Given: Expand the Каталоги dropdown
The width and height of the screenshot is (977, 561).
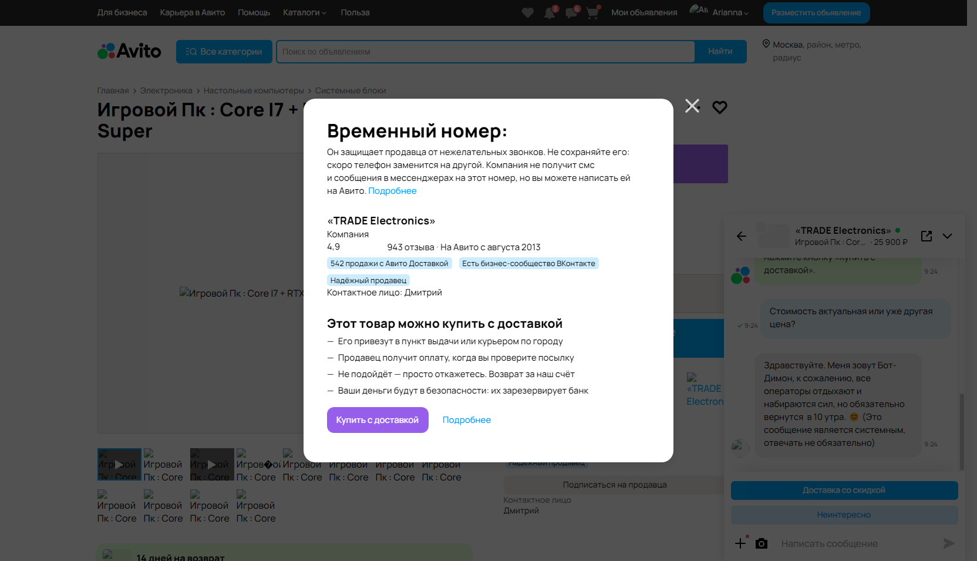Looking at the screenshot, I should pyautogui.click(x=305, y=12).
